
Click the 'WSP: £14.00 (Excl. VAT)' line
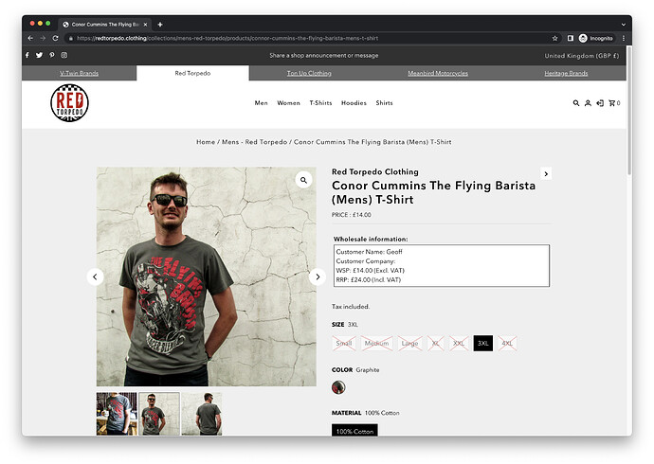[x=371, y=270]
